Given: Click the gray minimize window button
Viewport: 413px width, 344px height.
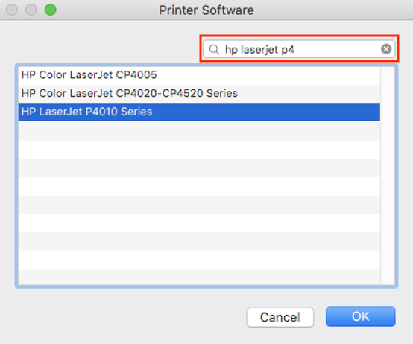Looking at the screenshot, I should coord(31,10).
